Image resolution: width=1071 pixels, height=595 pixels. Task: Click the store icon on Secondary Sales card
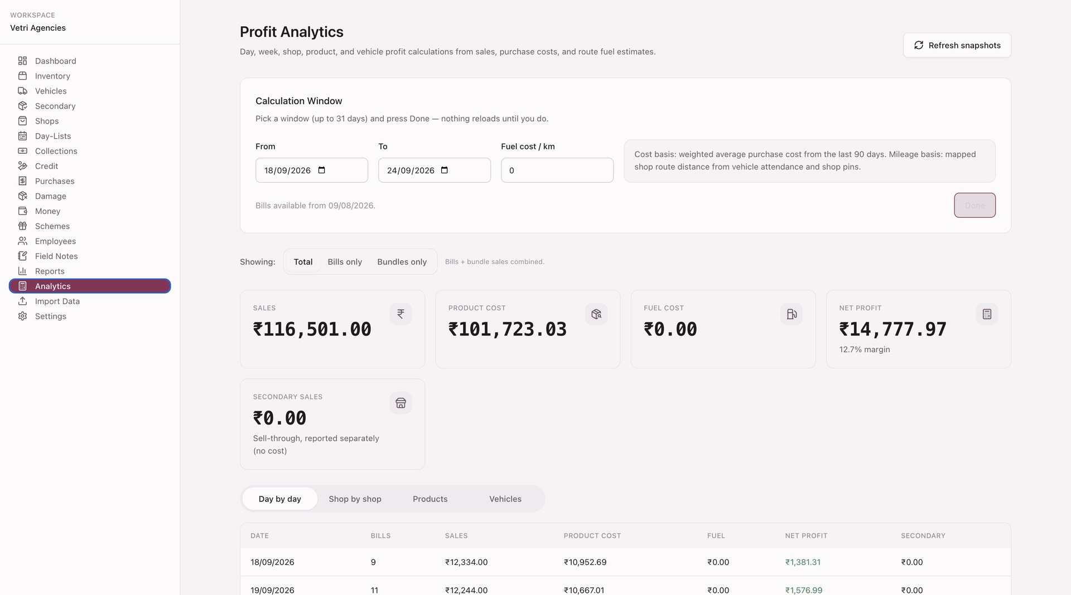[401, 403]
